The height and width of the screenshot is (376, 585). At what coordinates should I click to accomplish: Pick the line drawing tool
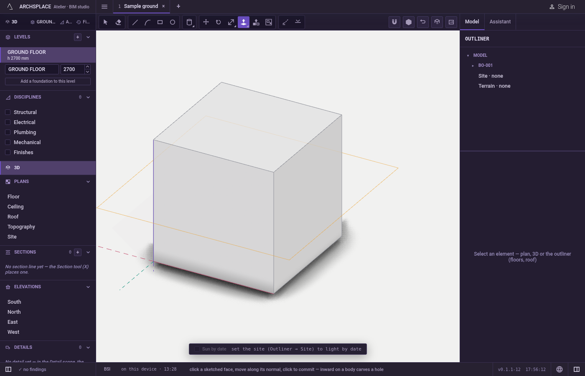pos(135,22)
